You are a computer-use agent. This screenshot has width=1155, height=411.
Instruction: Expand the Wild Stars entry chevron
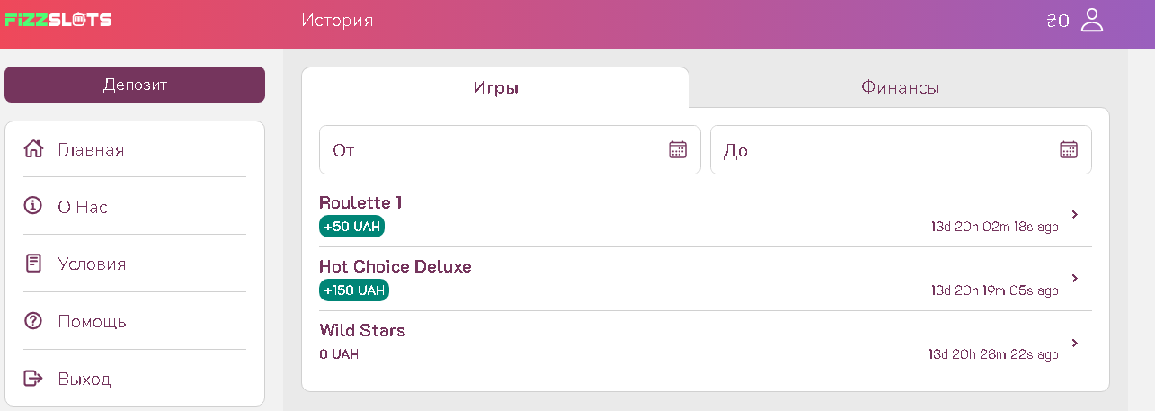[x=1075, y=343]
